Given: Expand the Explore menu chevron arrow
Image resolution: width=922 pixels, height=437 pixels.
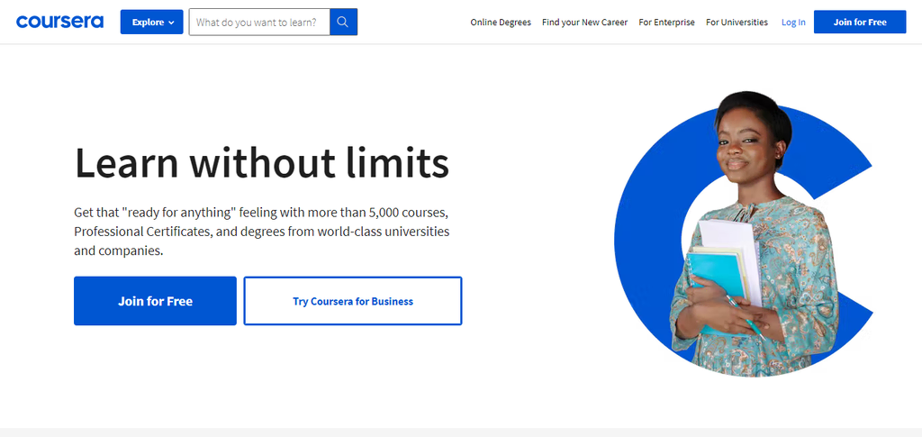Looking at the screenshot, I should 171,23.
